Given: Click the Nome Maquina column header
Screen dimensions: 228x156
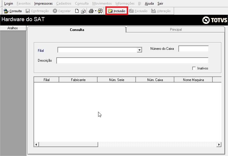Looking at the screenshot, I should coord(193,80).
